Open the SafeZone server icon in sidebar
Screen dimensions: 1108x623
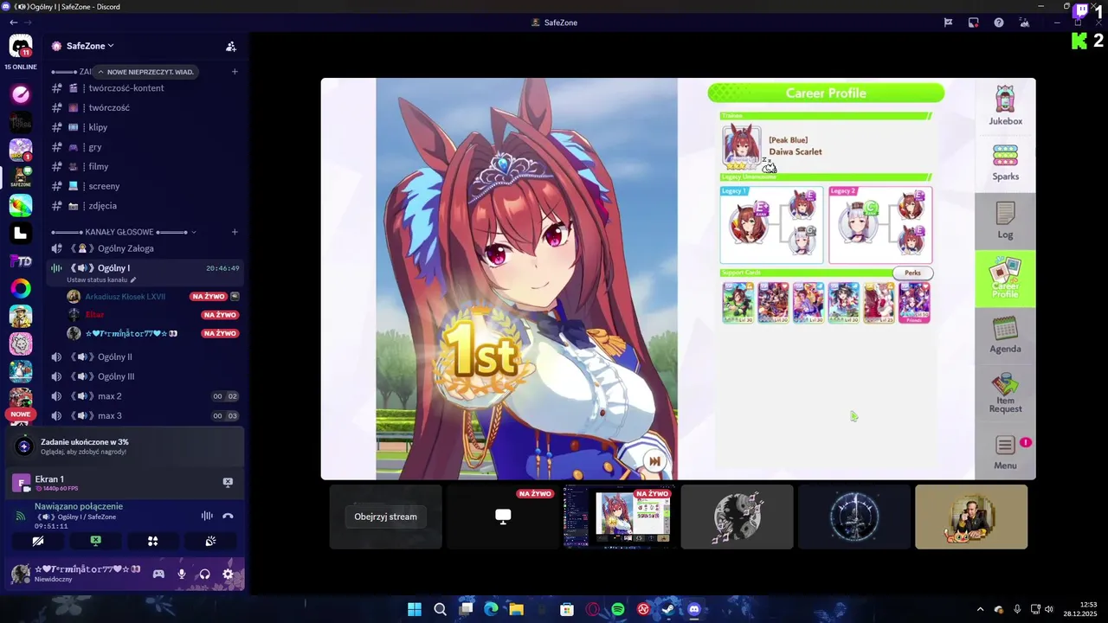pyautogui.click(x=21, y=177)
